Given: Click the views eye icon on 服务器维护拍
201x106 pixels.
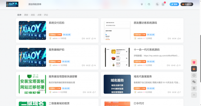Looking at the screenshot, I should (x=87, y=65).
